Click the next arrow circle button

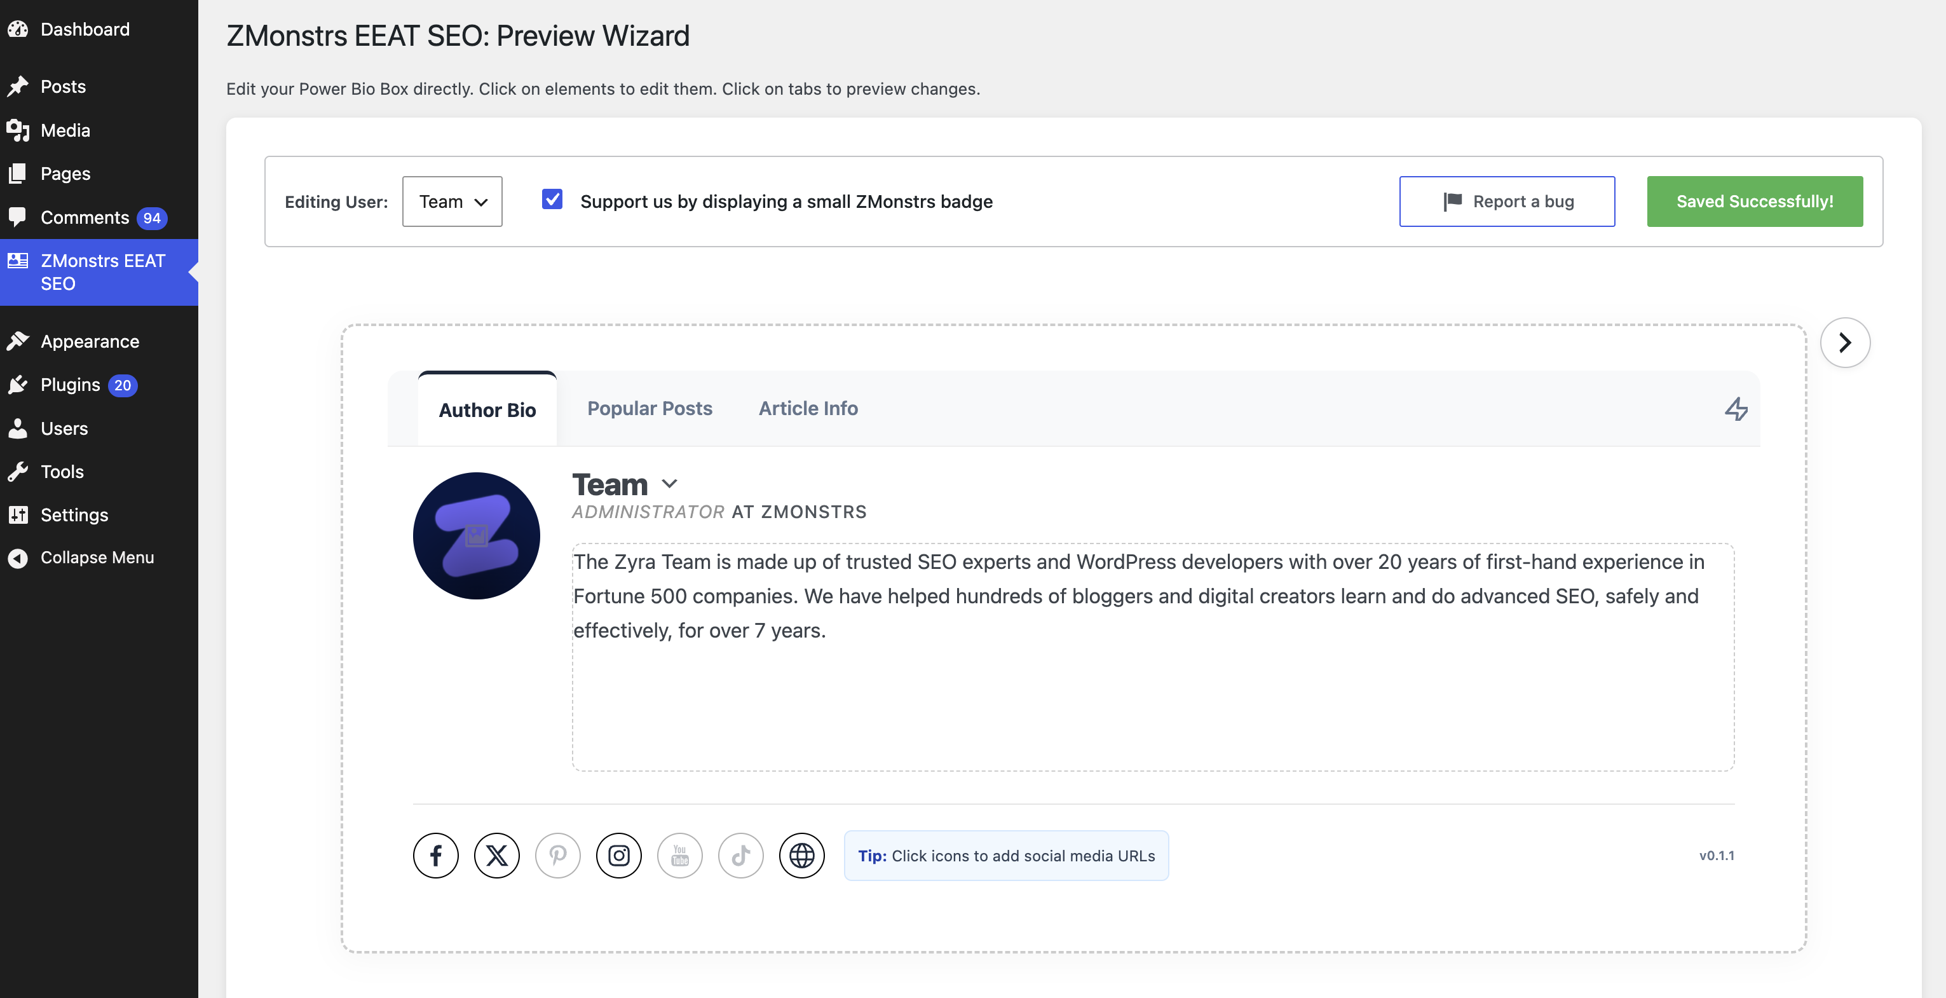click(1845, 342)
